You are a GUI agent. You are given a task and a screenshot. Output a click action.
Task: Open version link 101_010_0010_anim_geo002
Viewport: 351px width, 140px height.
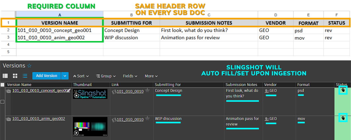click(x=38, y=119)
